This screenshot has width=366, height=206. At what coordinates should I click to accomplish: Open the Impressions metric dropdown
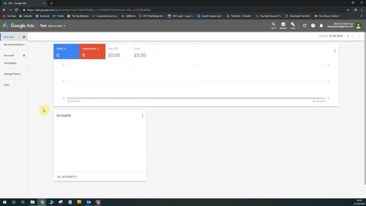(x=90, y=49)
